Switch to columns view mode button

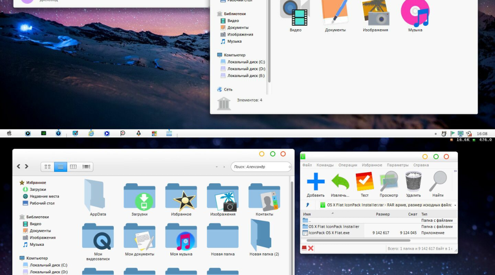(x=73, y=167)
